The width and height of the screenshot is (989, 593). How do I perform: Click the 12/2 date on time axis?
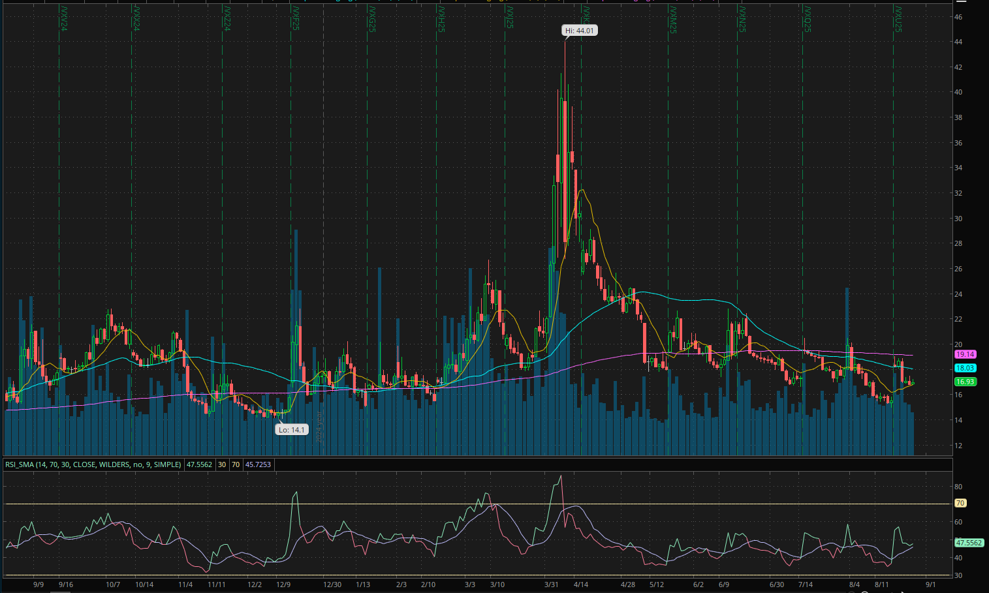coord(255,585)
